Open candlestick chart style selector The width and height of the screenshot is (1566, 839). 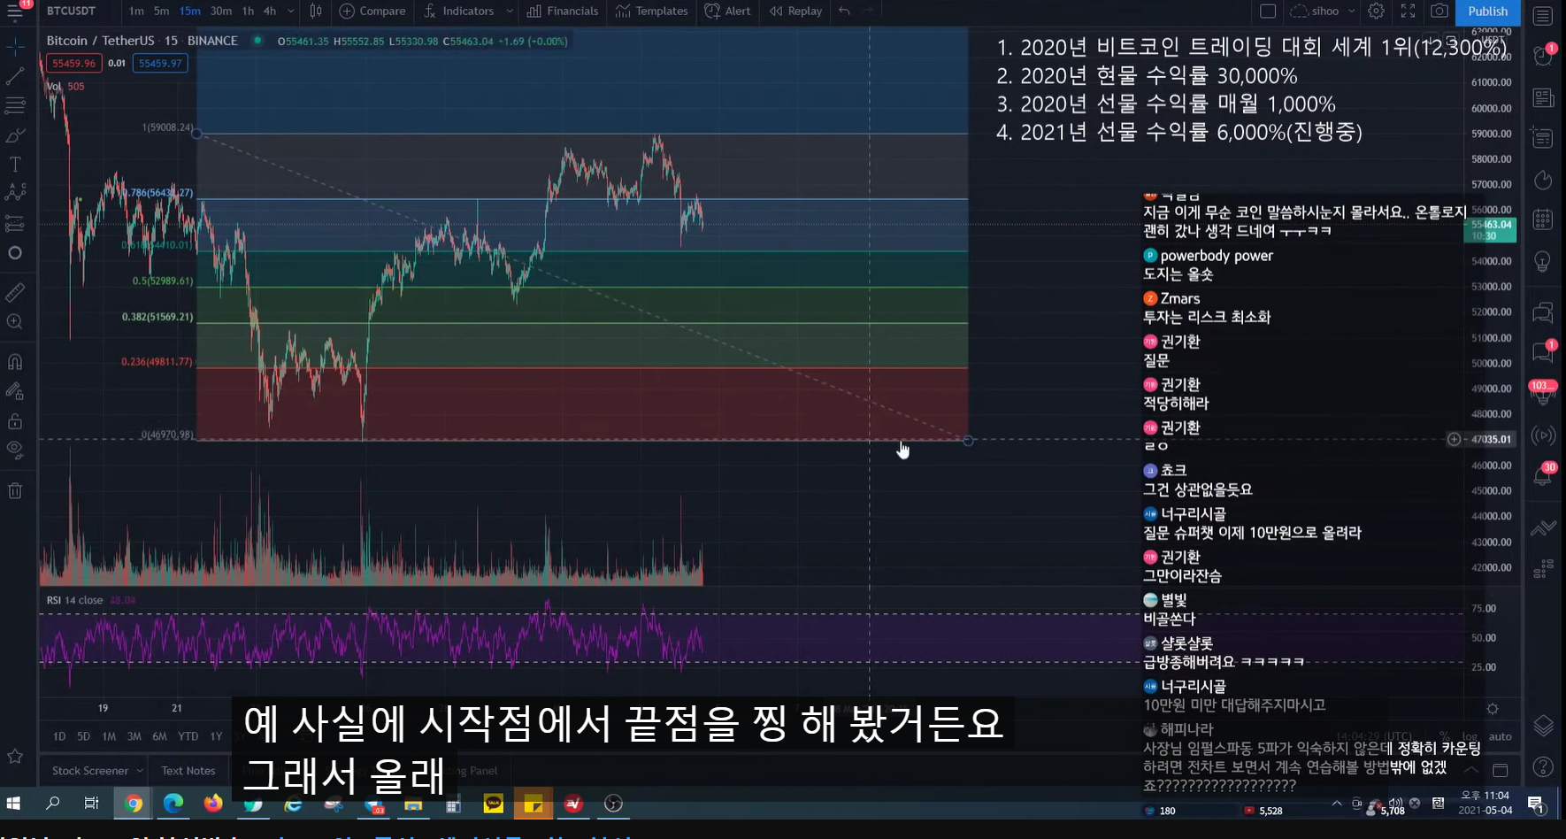click(x=316, y=12)
